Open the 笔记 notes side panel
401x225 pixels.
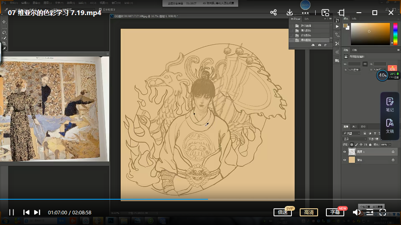pos(390,105)
